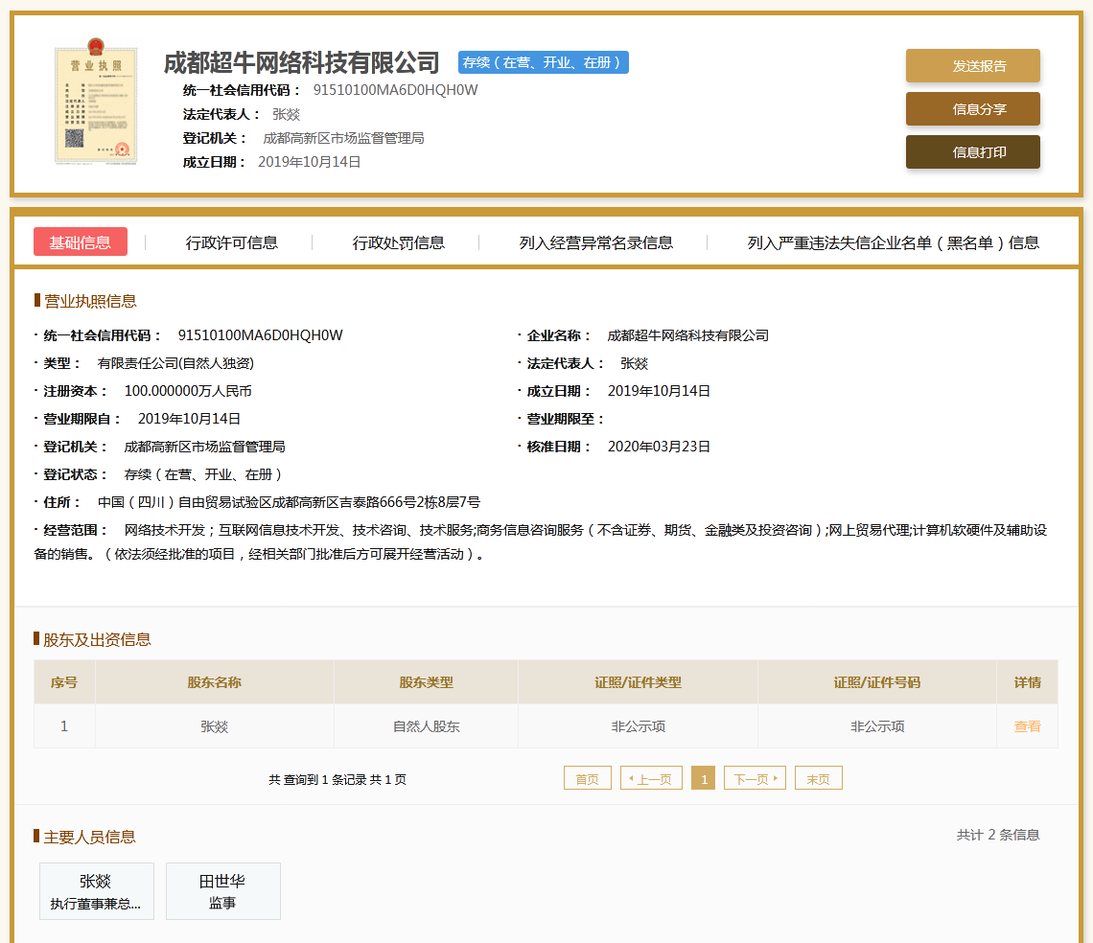This screenshot has width=1093, height=943.
Task: Open 田世华 supervisor personnel card
Action: (x=222, y=891)
